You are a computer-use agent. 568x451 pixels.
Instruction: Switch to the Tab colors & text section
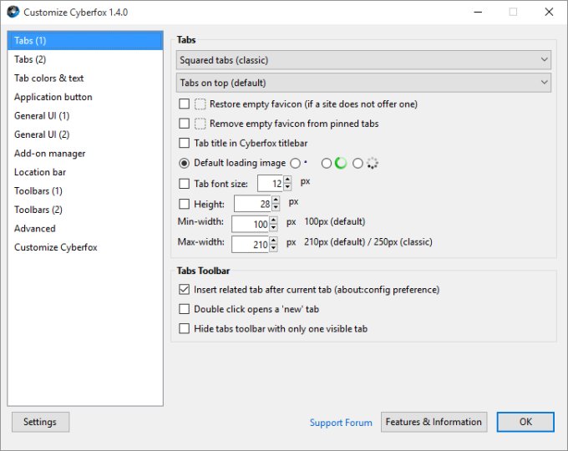(x=49, y=79)
